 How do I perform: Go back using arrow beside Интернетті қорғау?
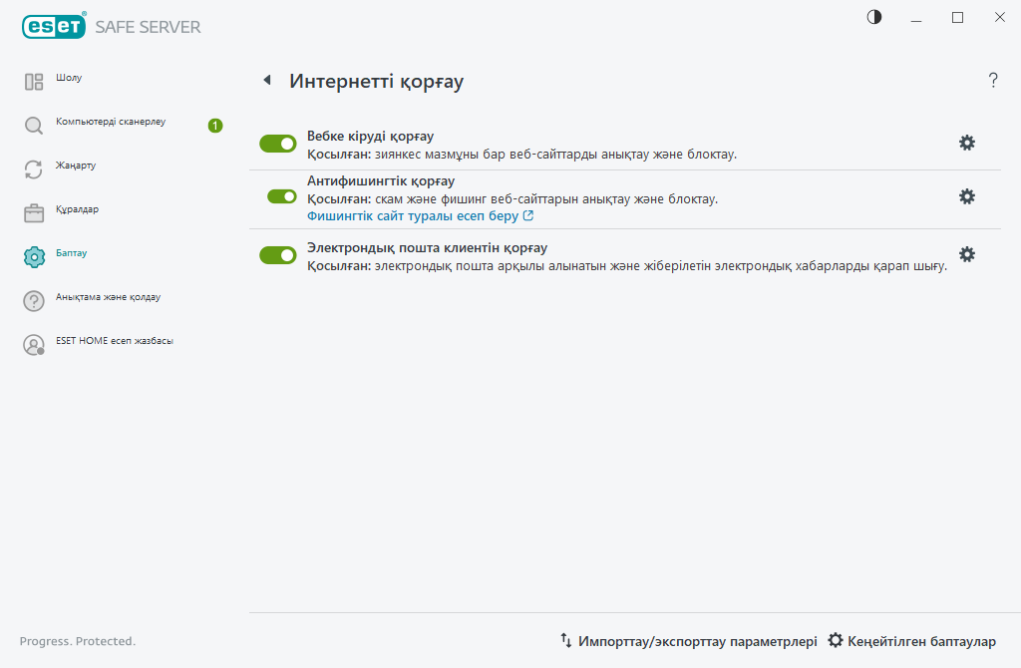coord(266,80)
